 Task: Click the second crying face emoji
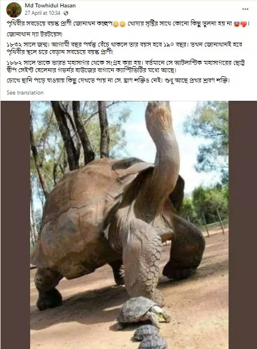coord(123,24)
